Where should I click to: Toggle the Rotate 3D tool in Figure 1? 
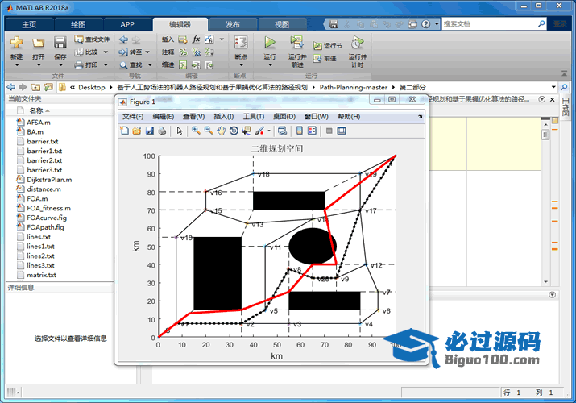234,131
